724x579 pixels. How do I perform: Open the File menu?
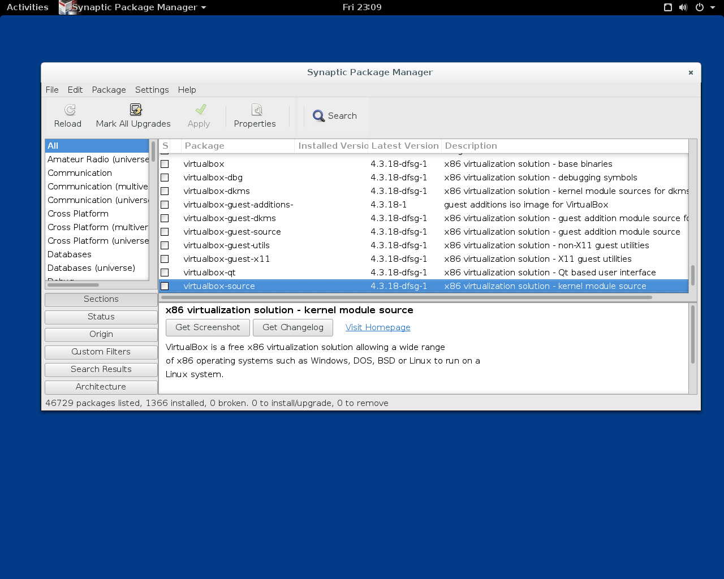click(x=52, y=90)
